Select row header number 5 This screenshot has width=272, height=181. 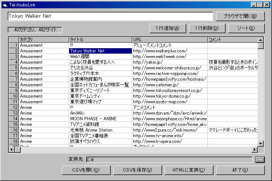(x=14, y=68)
